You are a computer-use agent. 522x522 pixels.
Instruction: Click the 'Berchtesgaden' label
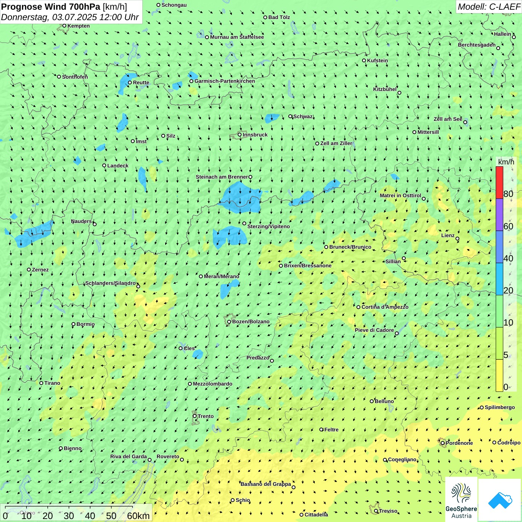click(x=477, y=45)
